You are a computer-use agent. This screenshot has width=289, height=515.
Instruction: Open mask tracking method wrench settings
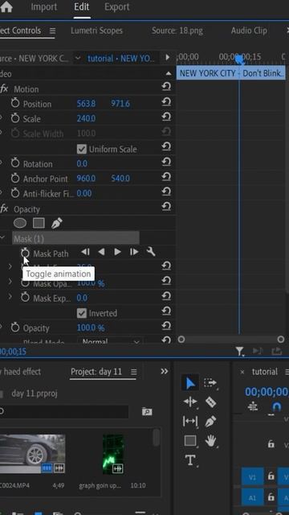click(151, 252)
